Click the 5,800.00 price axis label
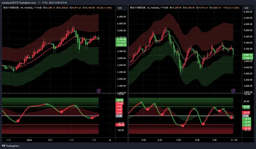This screenshot has width=256, height=149. click(x=248, y=30)
